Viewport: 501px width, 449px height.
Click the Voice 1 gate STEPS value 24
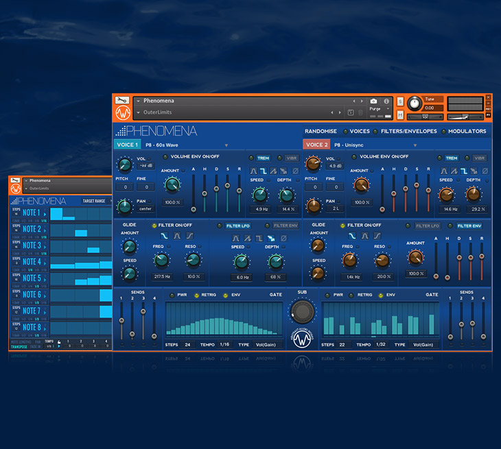point(187,345)
